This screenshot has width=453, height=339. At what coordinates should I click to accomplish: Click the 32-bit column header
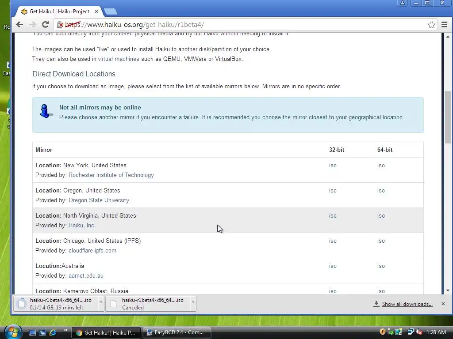(x=337, y=150)
